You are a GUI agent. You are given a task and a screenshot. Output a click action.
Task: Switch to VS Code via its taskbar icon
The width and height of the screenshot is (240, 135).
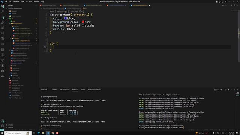[48, 133]
